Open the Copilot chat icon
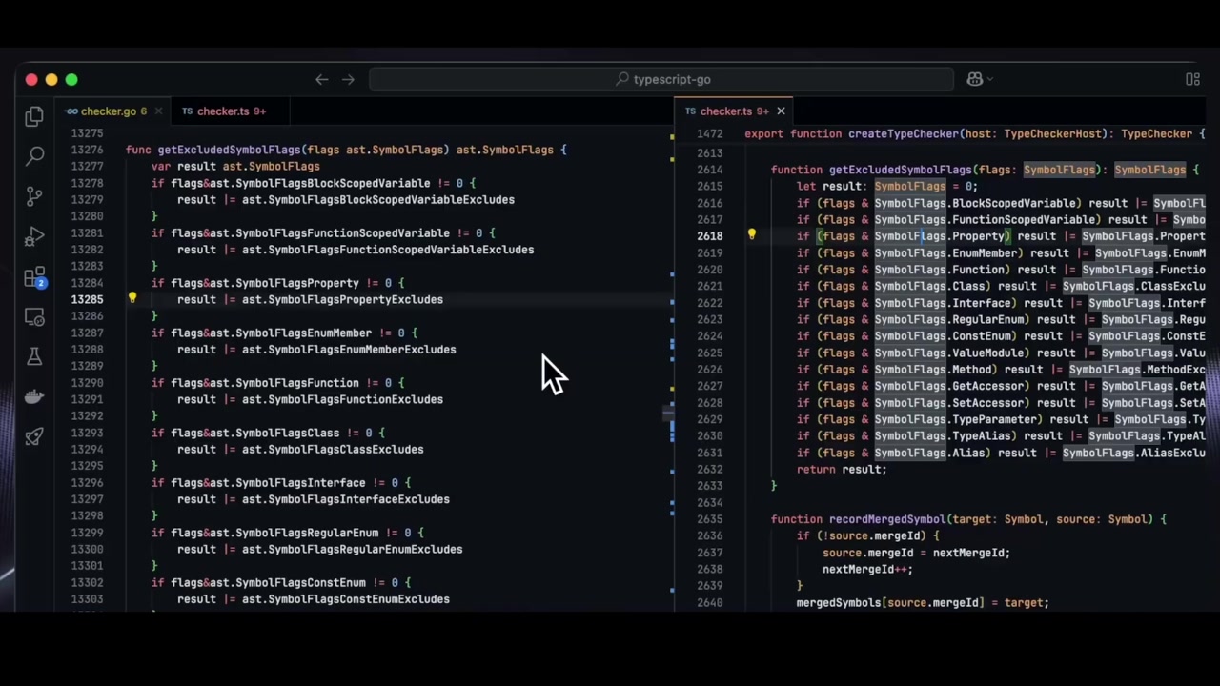 [974, 79]
